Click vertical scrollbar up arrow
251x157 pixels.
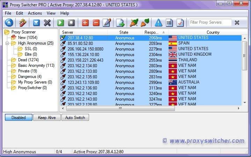245,38
